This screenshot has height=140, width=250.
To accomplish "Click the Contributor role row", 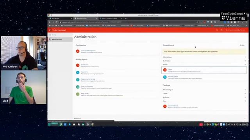I will [204, 61].
